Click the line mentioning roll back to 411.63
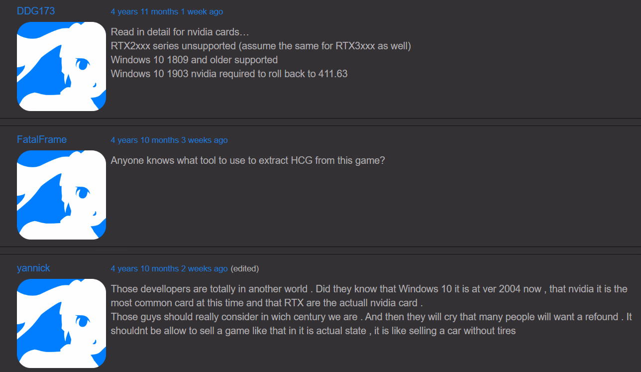Screen dimensions: 641x372 [229, 74]
